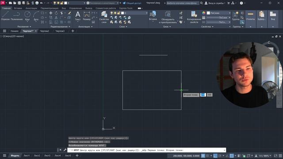
Task: Expand the Аннотации panel dropdown
Action: (x=85, y=26)
